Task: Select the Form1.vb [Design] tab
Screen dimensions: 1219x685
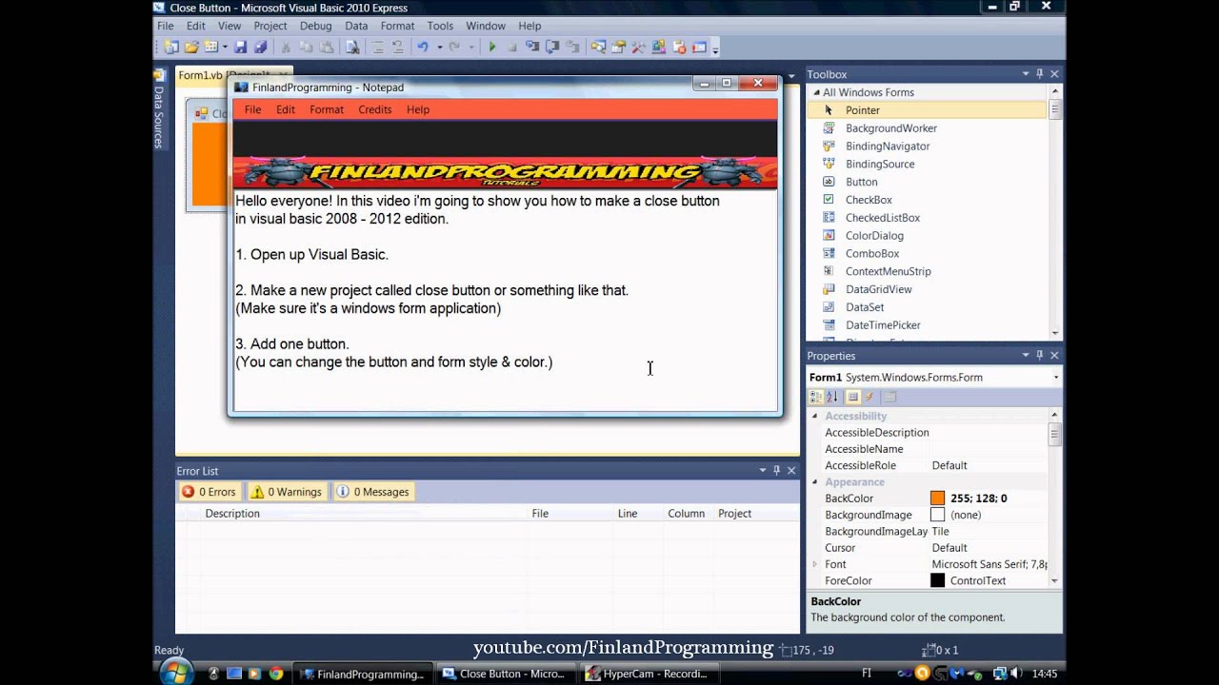Action: (x=224, y=75)
